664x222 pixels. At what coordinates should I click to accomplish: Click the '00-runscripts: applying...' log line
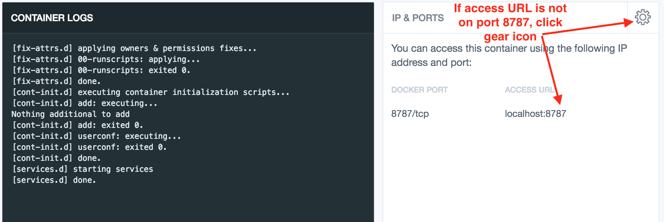[x=106, y=59]
